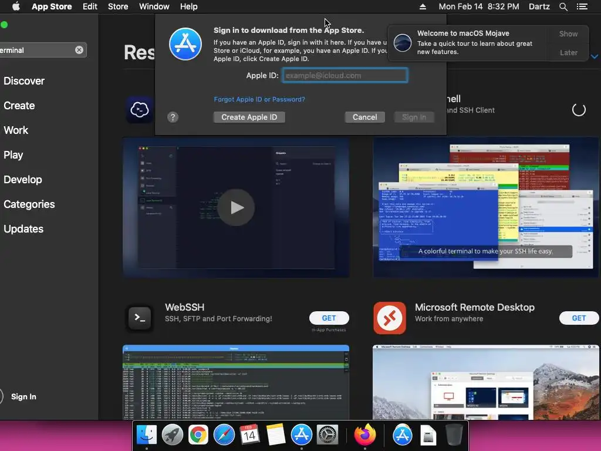Screen dimensions: 601x451
Task: Click Sign In at sidebar bottom
Action: pyautogui.click(x=23, y=396)
